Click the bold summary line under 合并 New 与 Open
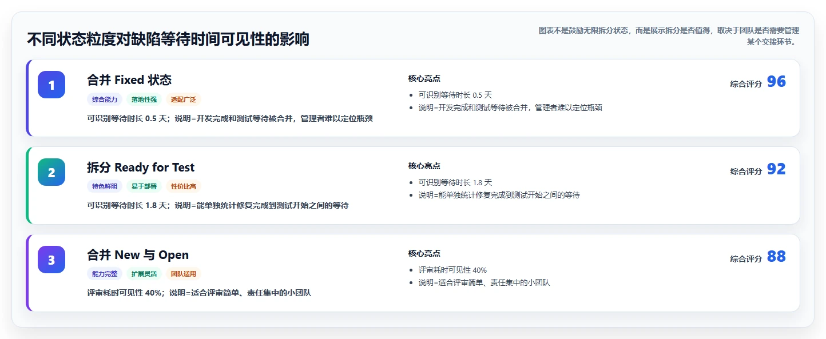826x339 pixels. coord(199,293)
